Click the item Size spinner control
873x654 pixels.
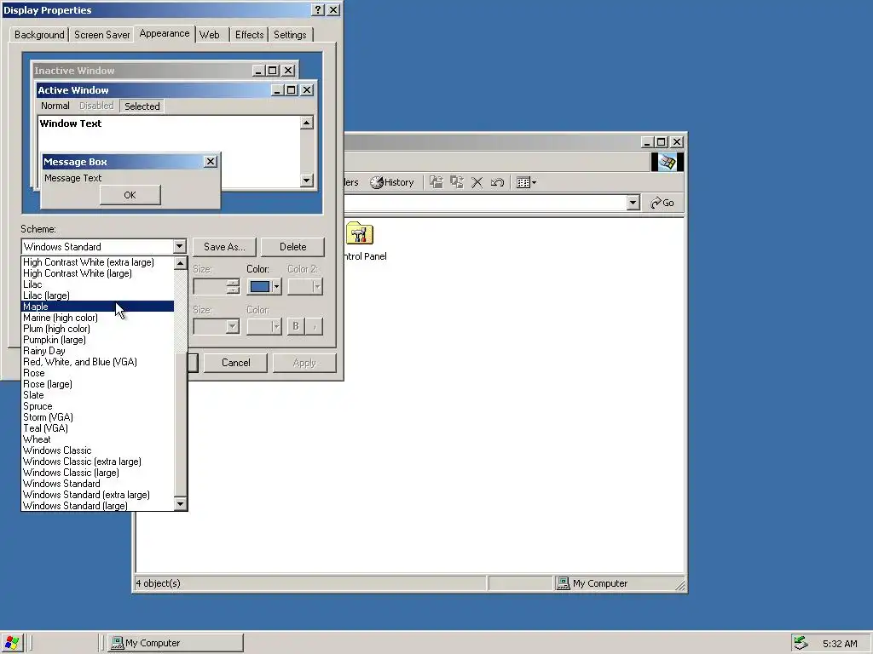pyautogui.click(x=234, y=286)
